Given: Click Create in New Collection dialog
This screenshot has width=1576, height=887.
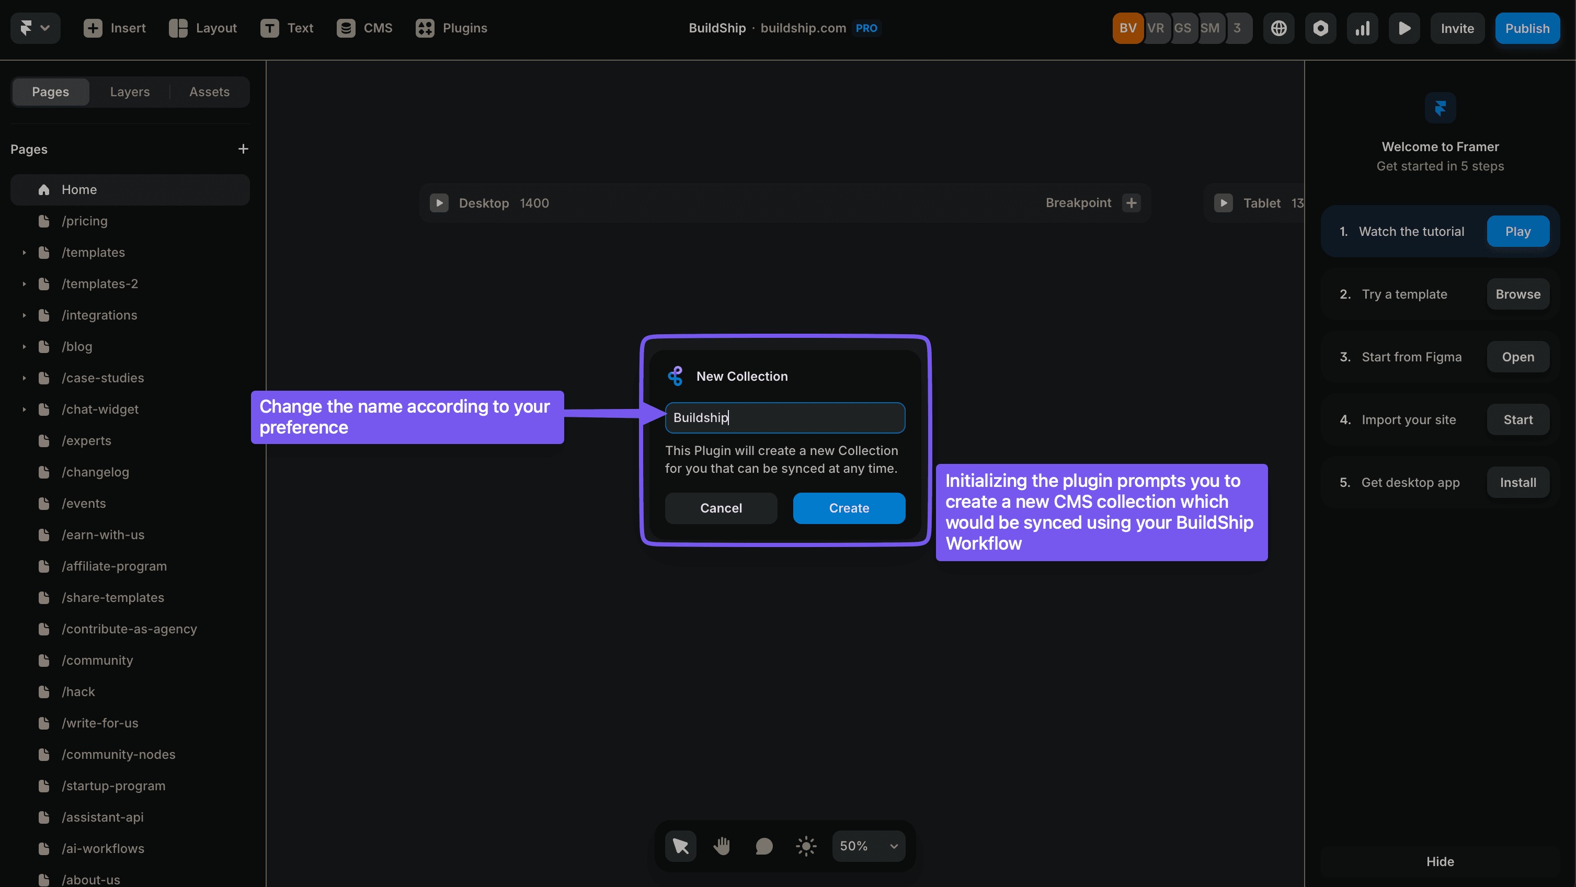Looking at the screenshot, I should tap(849, 508).
